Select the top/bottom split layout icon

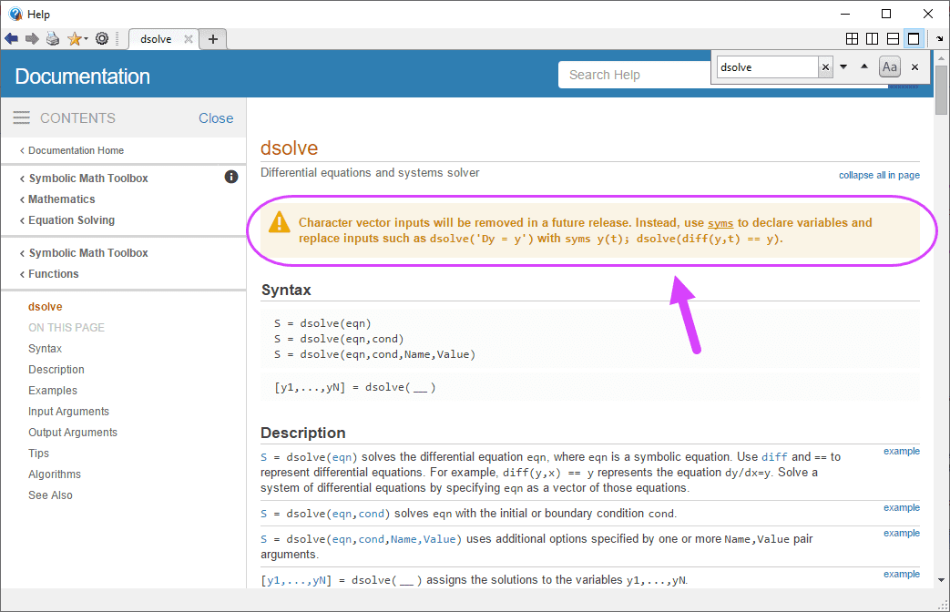tap(893, 39)
